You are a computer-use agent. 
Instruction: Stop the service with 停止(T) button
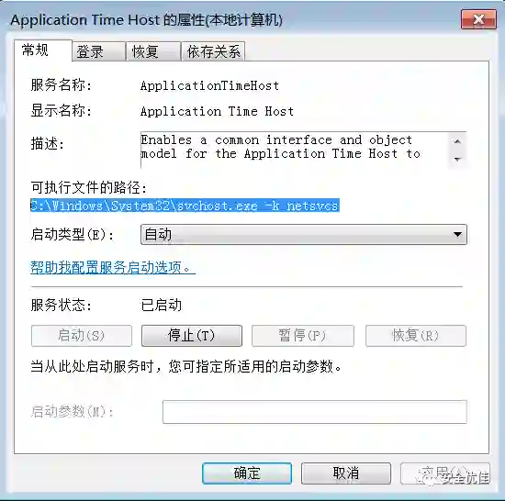192,336
